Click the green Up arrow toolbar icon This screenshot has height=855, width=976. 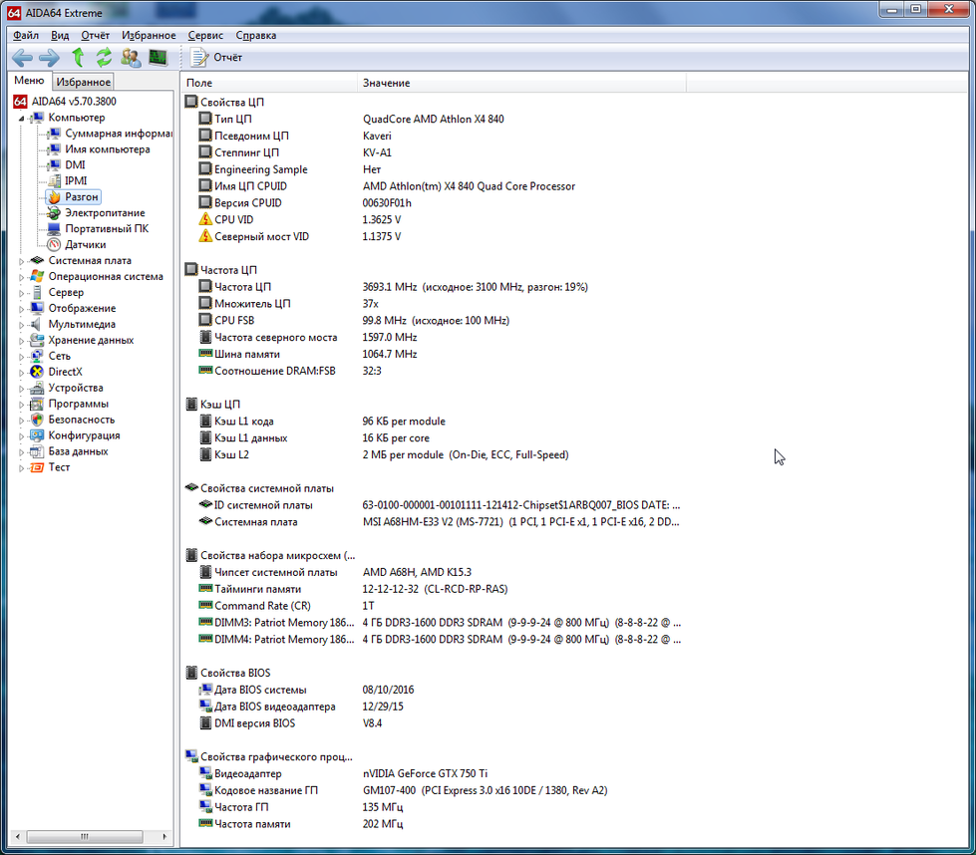tap(78, 57)
